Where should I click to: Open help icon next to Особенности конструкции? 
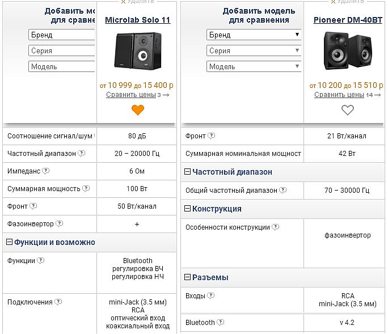pos(276,227)
